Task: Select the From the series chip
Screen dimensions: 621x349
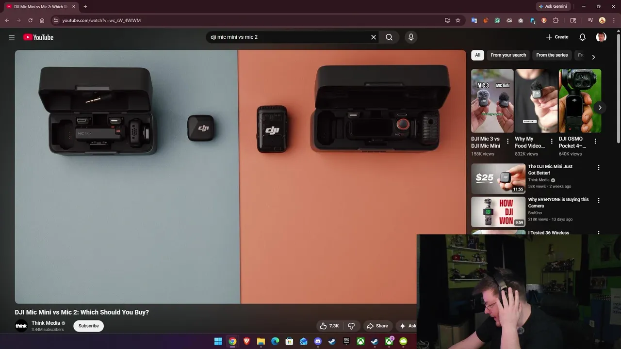Action: coord(552,55)
